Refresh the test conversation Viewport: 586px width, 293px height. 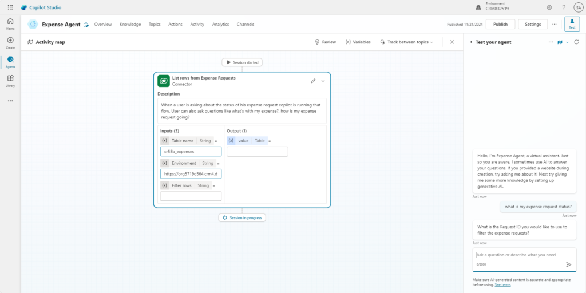pos(576,42)
